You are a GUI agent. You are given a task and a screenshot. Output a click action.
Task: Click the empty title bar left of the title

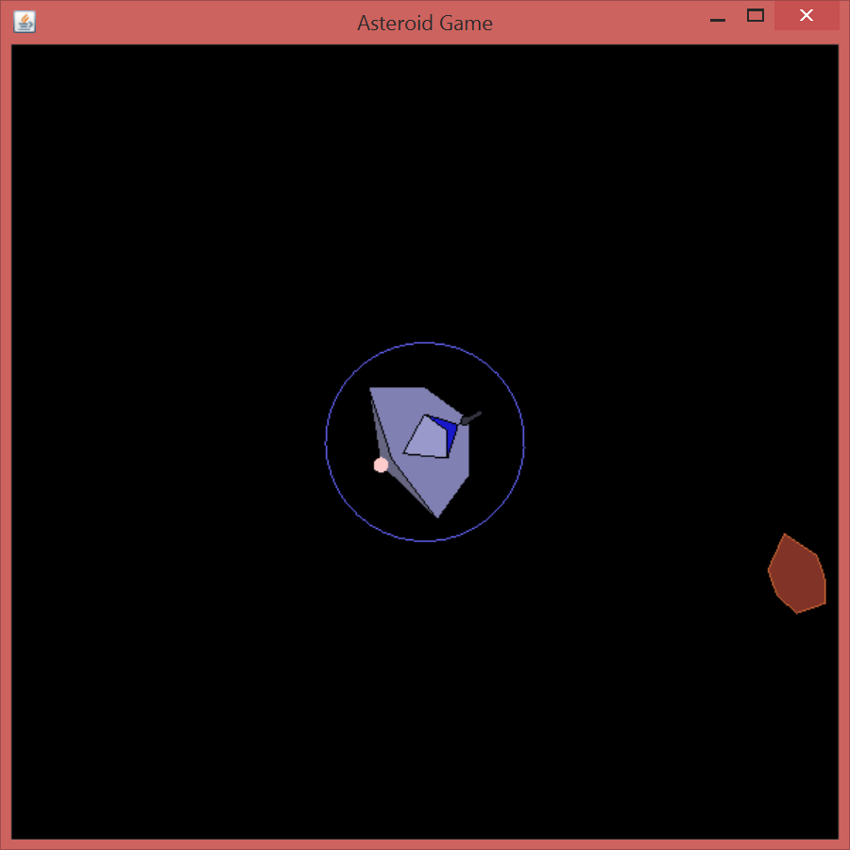point(189,23)
